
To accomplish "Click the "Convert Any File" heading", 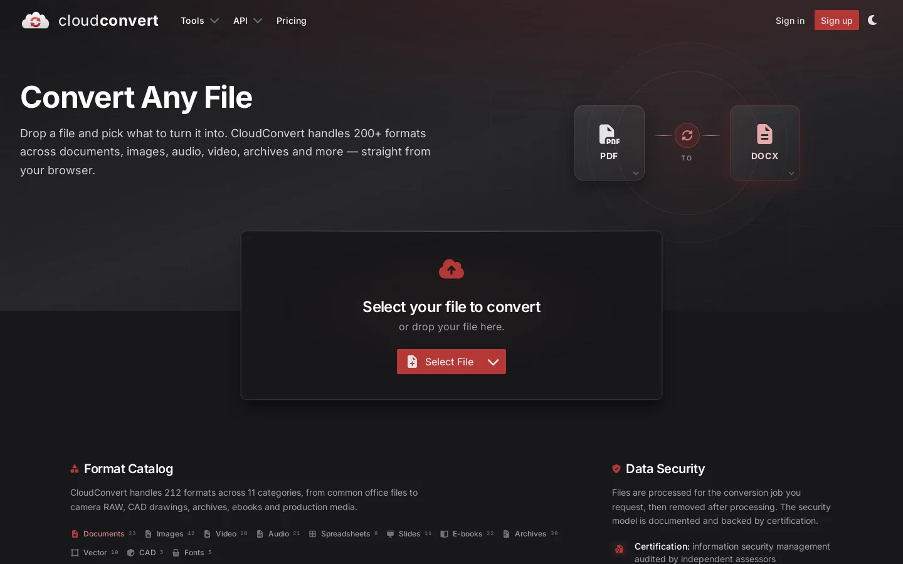I will point(136,97).
